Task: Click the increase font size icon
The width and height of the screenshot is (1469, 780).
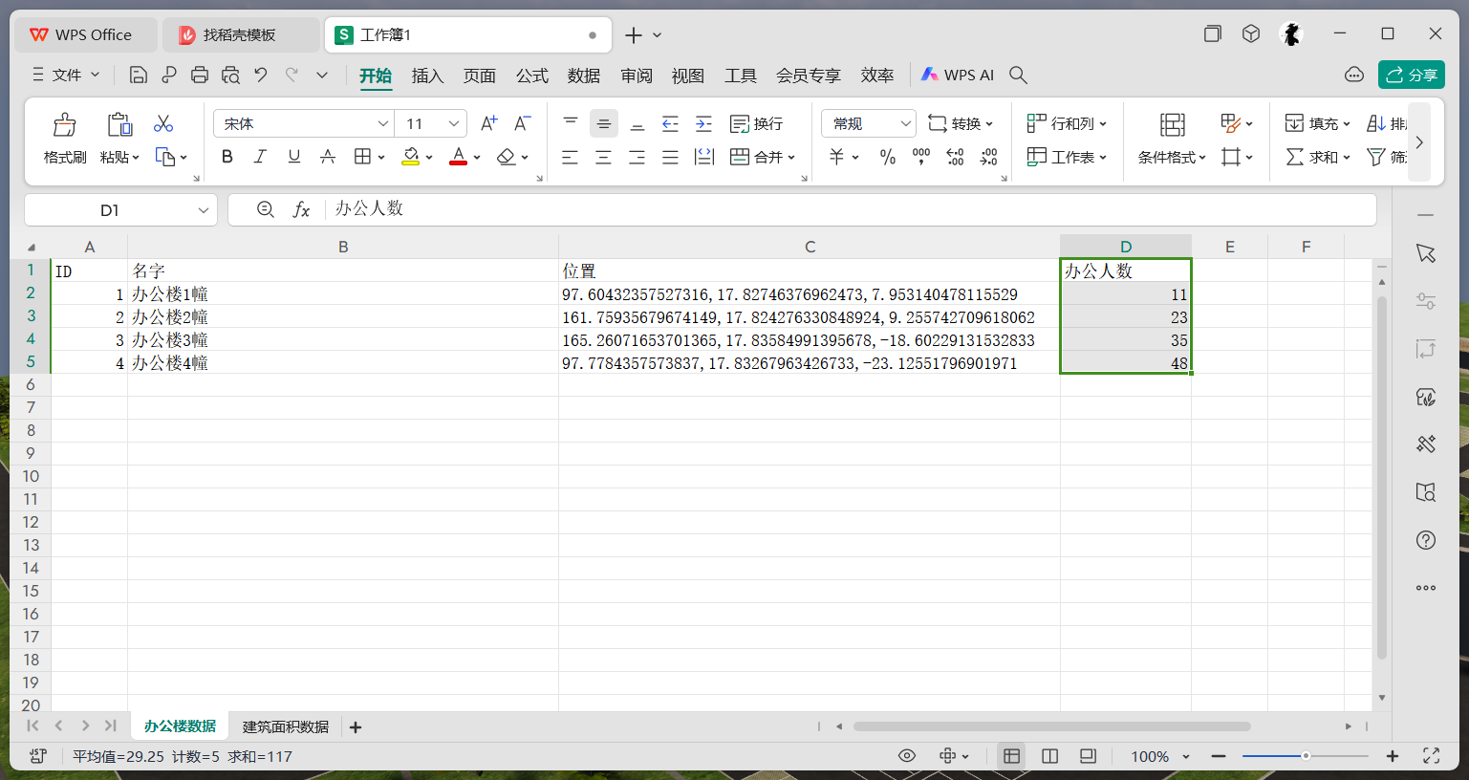Action: [488, 123]
